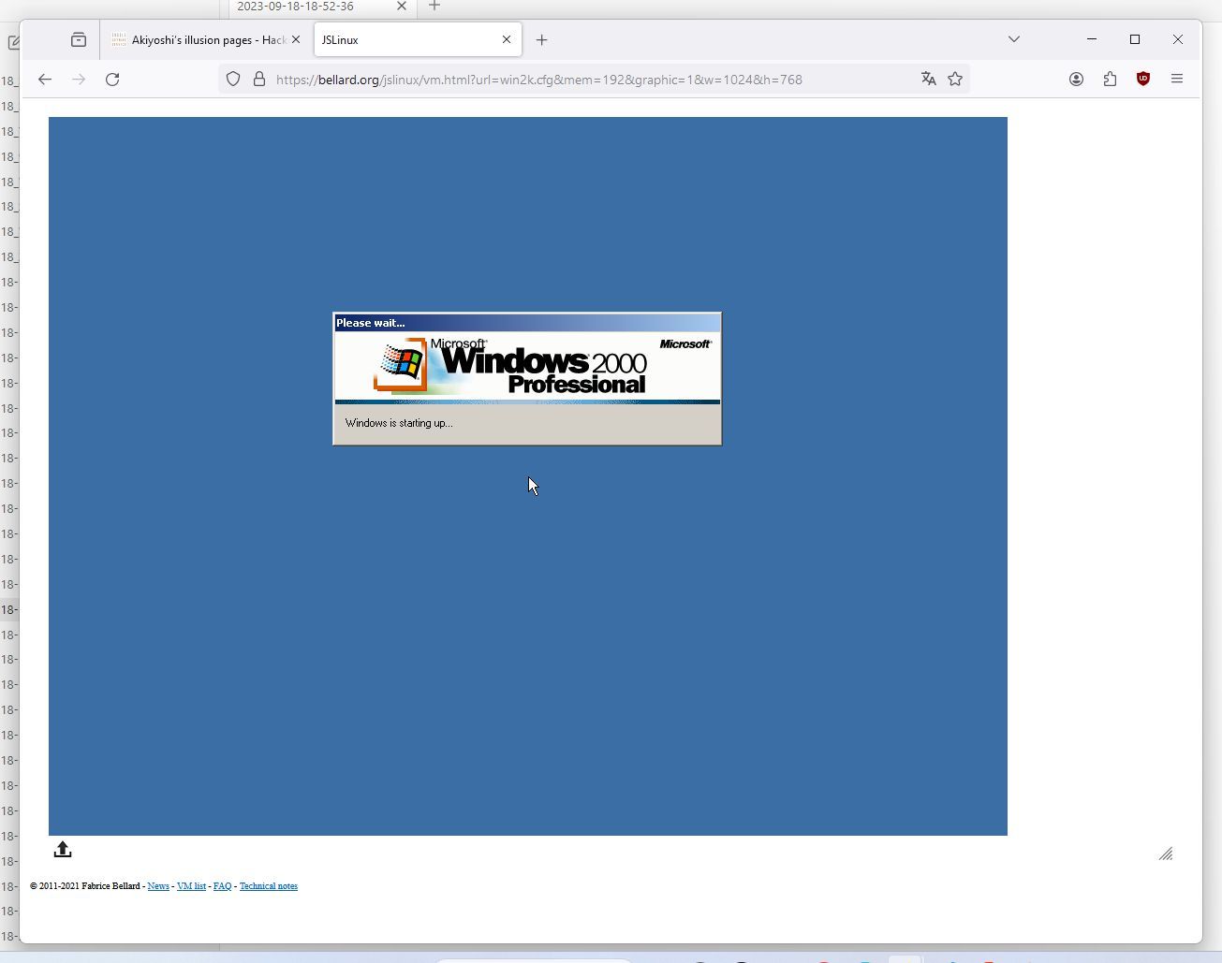
Task: Select the JSLinux tab
Action: coord(417,40)
